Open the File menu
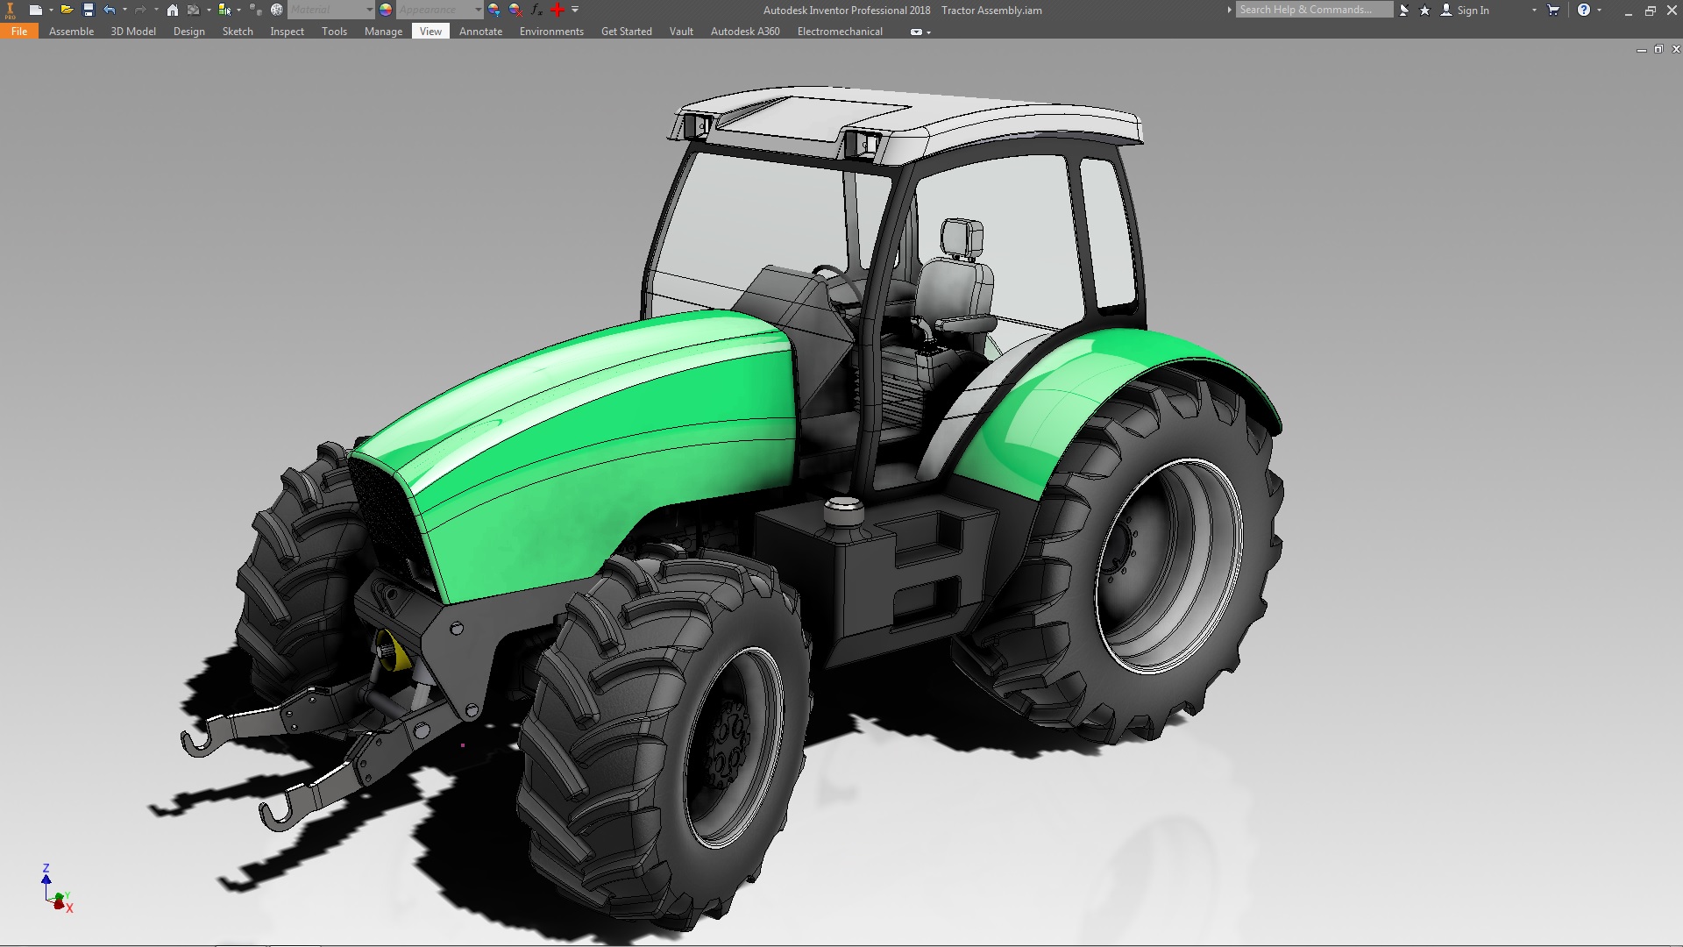 tap(19, 31)
